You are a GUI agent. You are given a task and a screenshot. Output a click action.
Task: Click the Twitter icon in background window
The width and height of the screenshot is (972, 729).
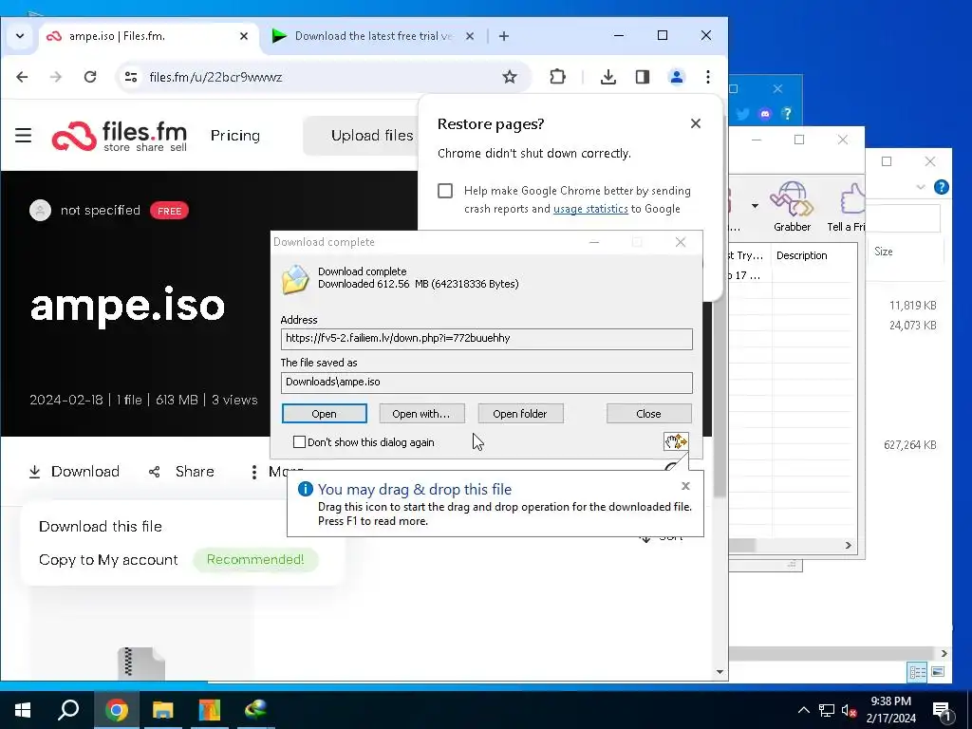click(742, 114)
